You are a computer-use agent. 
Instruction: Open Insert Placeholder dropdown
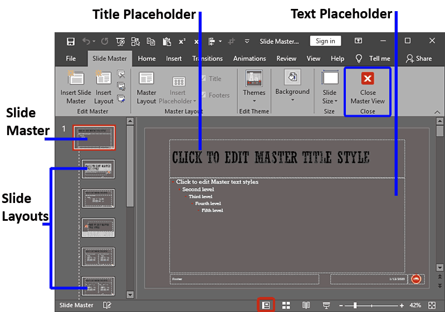pyautogui.click(x=177, y=91)
